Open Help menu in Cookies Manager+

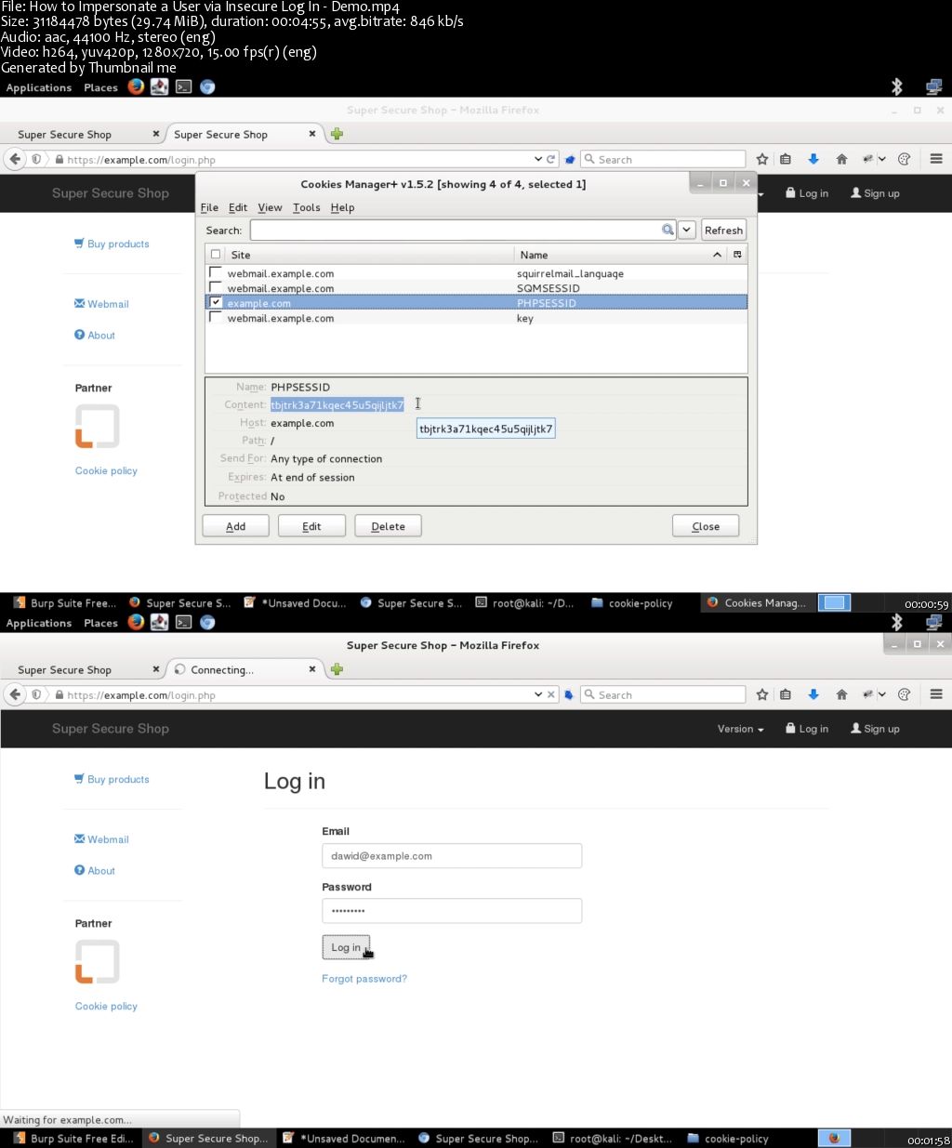pos(342,207)
